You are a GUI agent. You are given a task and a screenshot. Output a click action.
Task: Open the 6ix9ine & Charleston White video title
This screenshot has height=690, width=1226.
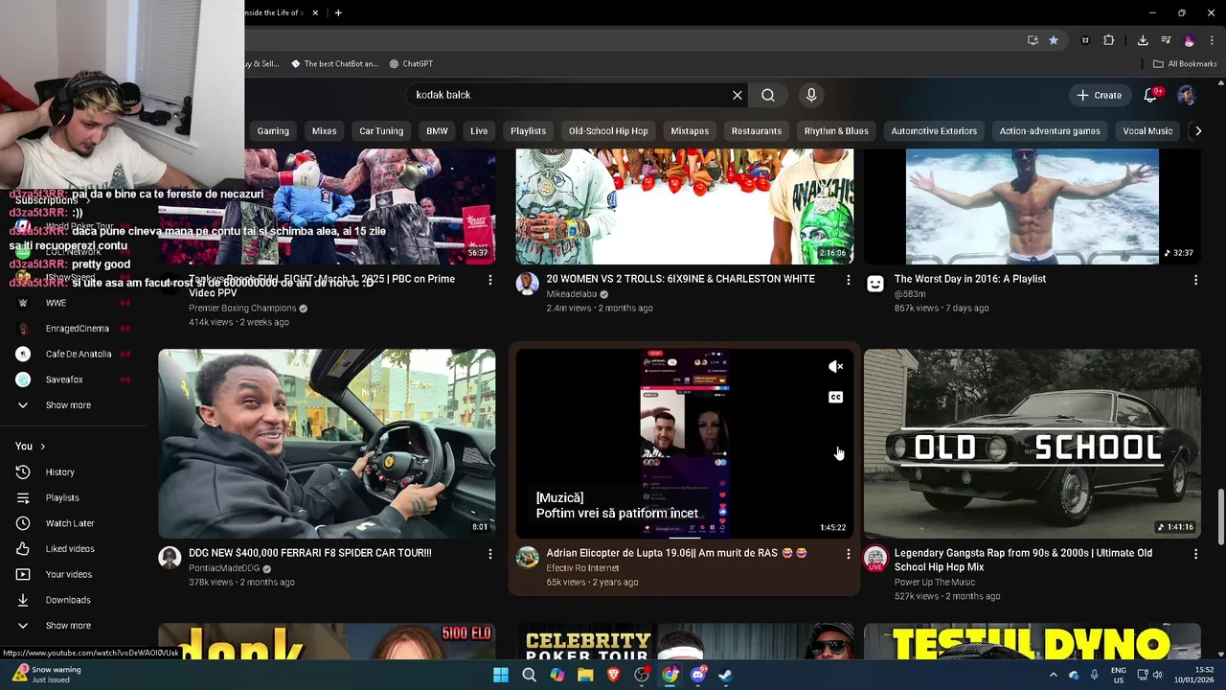point(680,279)
